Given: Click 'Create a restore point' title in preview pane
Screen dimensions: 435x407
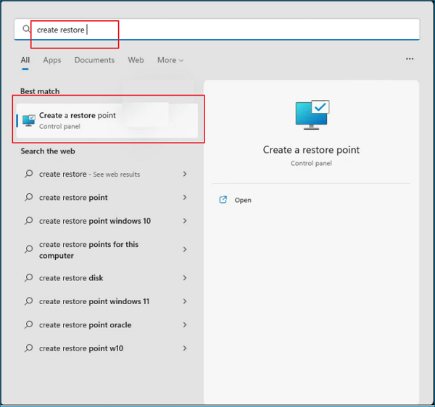Looking at the screenshot, I should [x=311, y=150].
